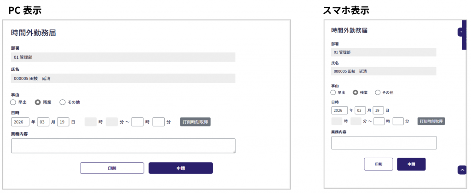
Task: Focus the 業務内容 text box in smartphone view
Action: click(x=384, y=143)
